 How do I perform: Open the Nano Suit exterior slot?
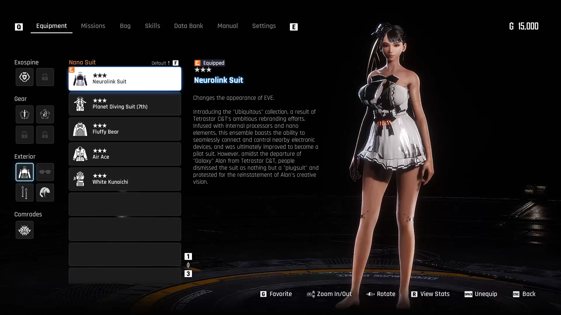coord(25,172)
